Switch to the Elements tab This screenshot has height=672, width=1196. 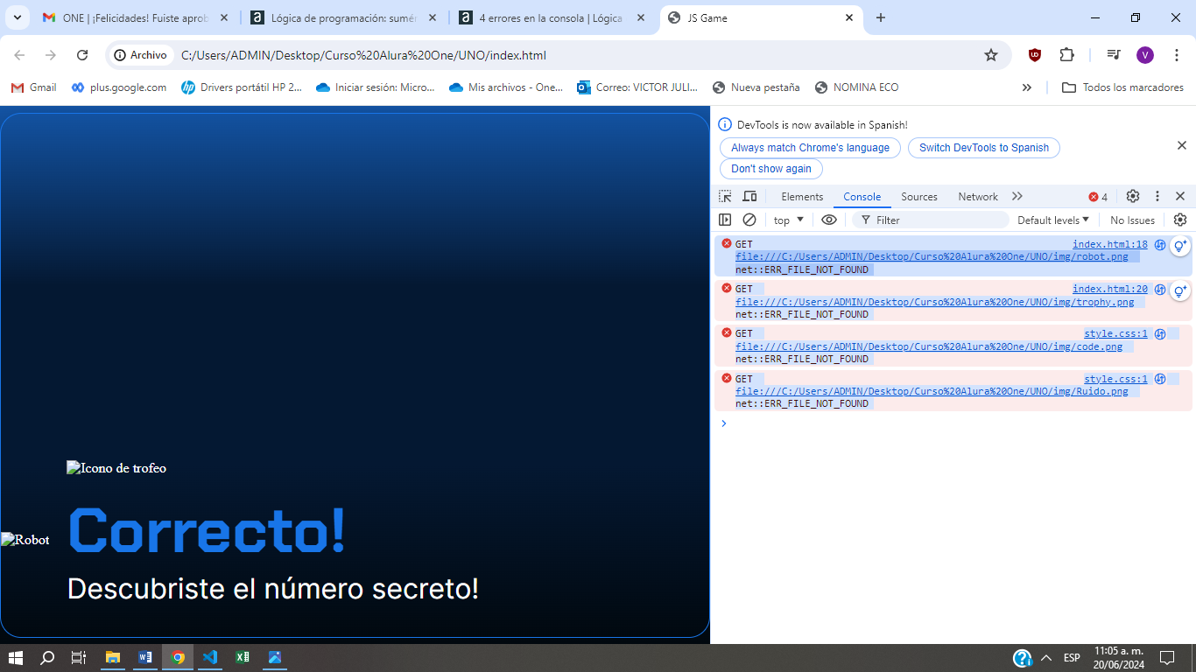(802, 197)
